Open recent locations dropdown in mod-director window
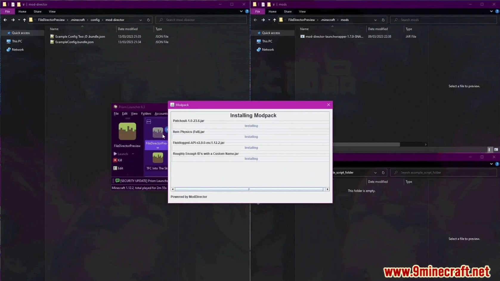The height and width of the screenshot is (281, 500). [x=19, y=20]
